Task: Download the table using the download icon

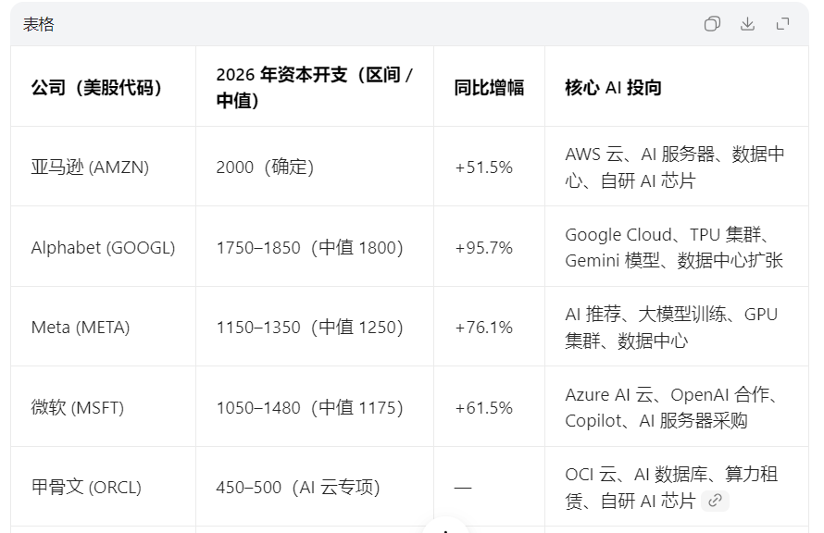Action: pyautogui.click(x=747, y=24)
